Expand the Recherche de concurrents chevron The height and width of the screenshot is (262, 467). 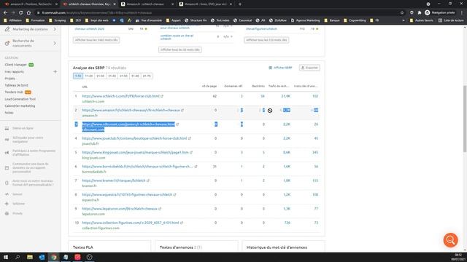pyautogui.click(x=55, y=44)
